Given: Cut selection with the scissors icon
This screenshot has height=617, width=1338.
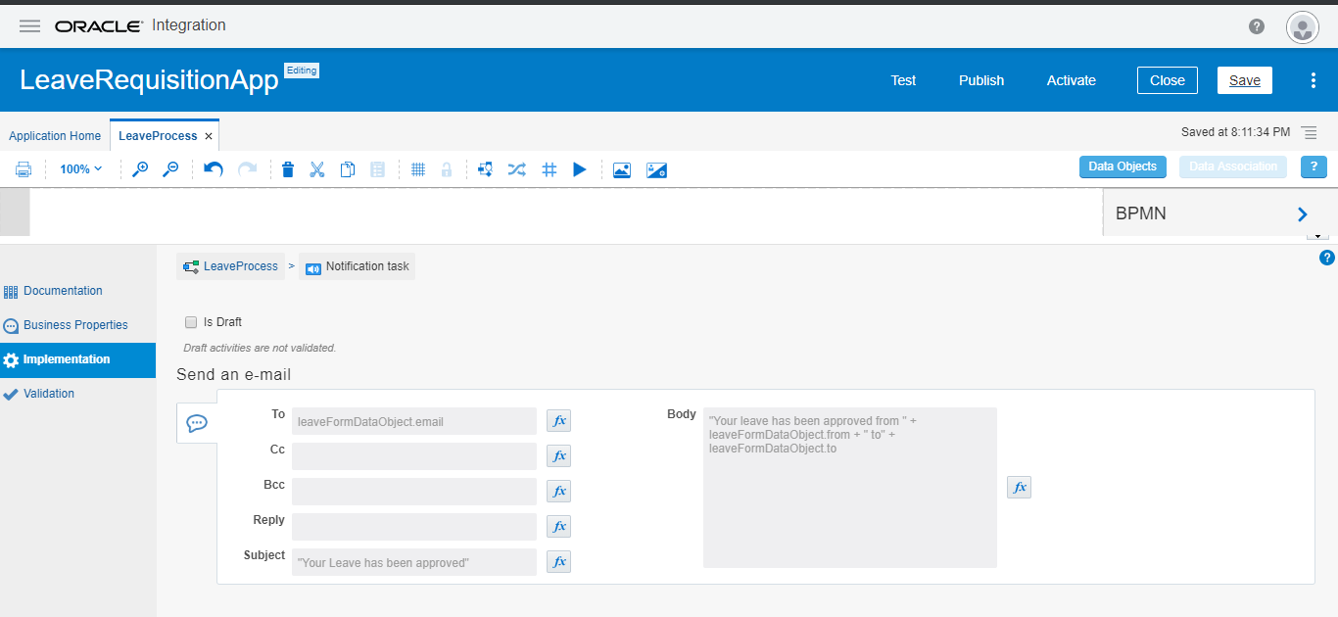Looking at the screenshot, I should tap(316, 169).
